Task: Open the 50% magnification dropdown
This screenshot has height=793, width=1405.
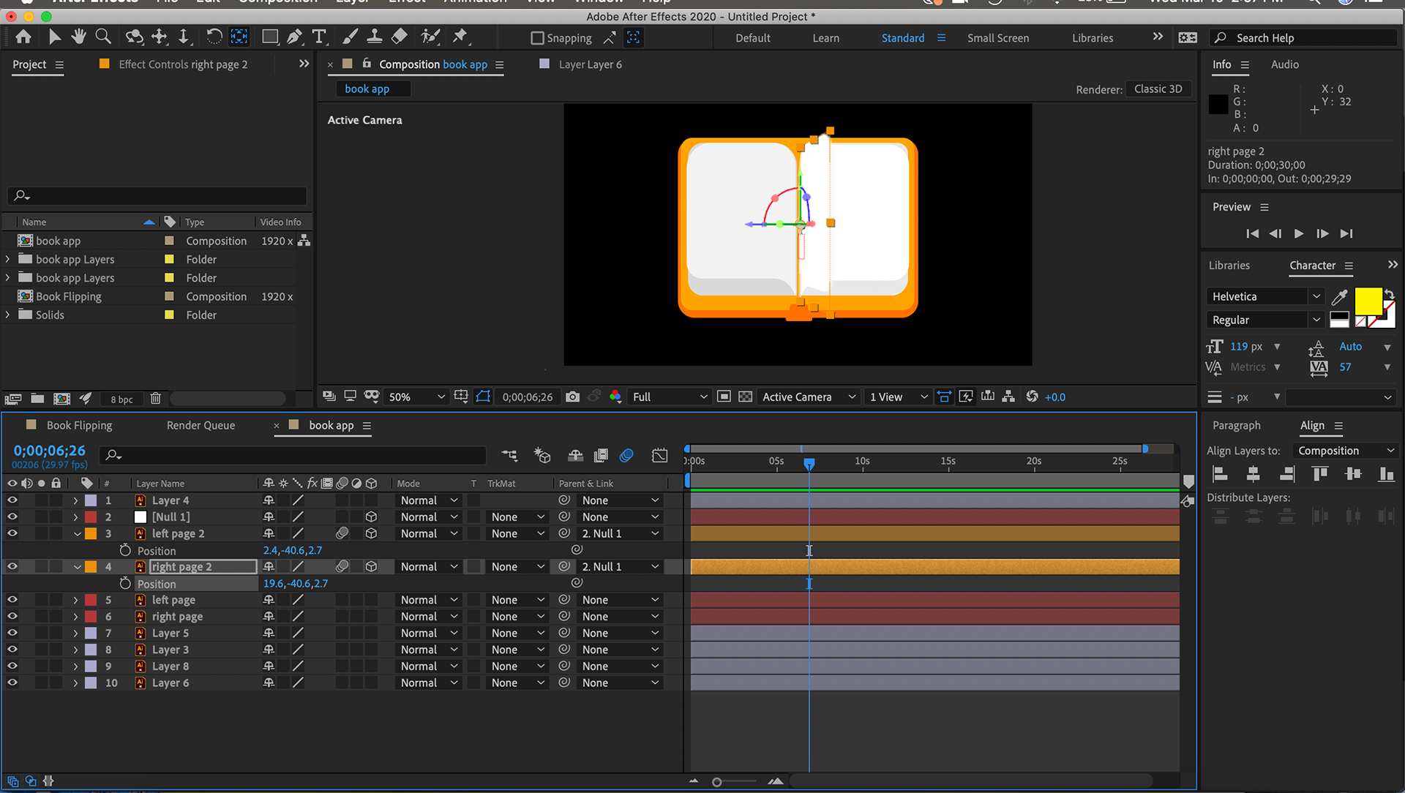Action: (x=417, y=396)
